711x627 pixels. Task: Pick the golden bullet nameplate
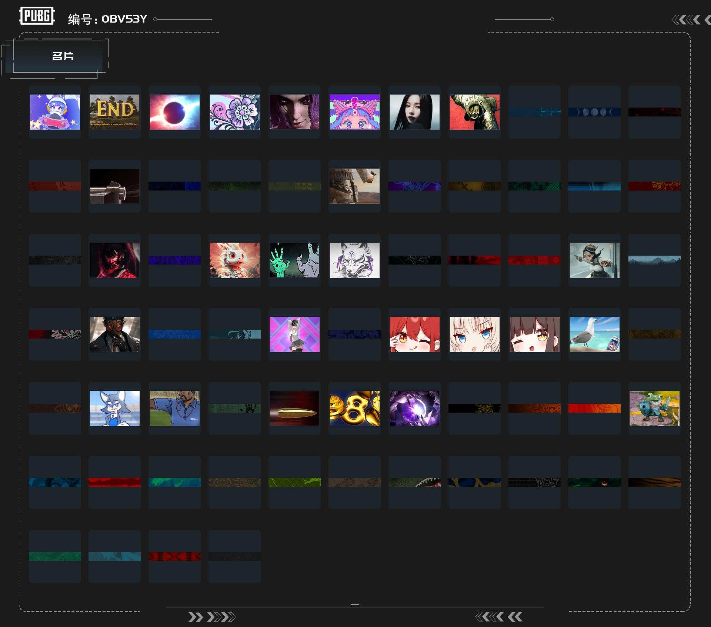(294, 408)
